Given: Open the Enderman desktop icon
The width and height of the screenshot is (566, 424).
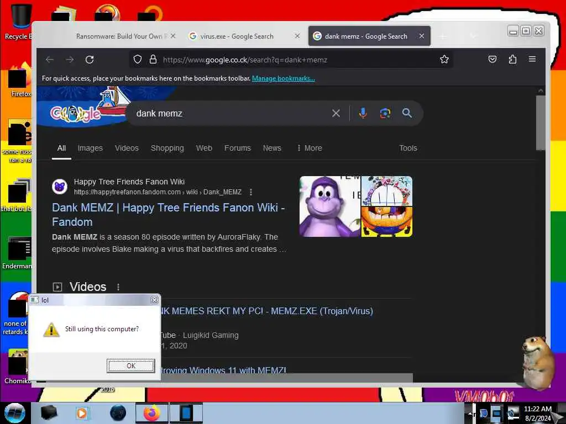Looking at the screenshot, I should coord(17,253).
